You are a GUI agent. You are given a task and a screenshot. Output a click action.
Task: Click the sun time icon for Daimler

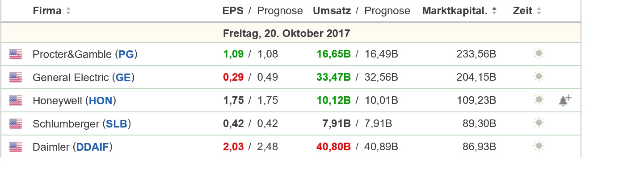[539, 146]
